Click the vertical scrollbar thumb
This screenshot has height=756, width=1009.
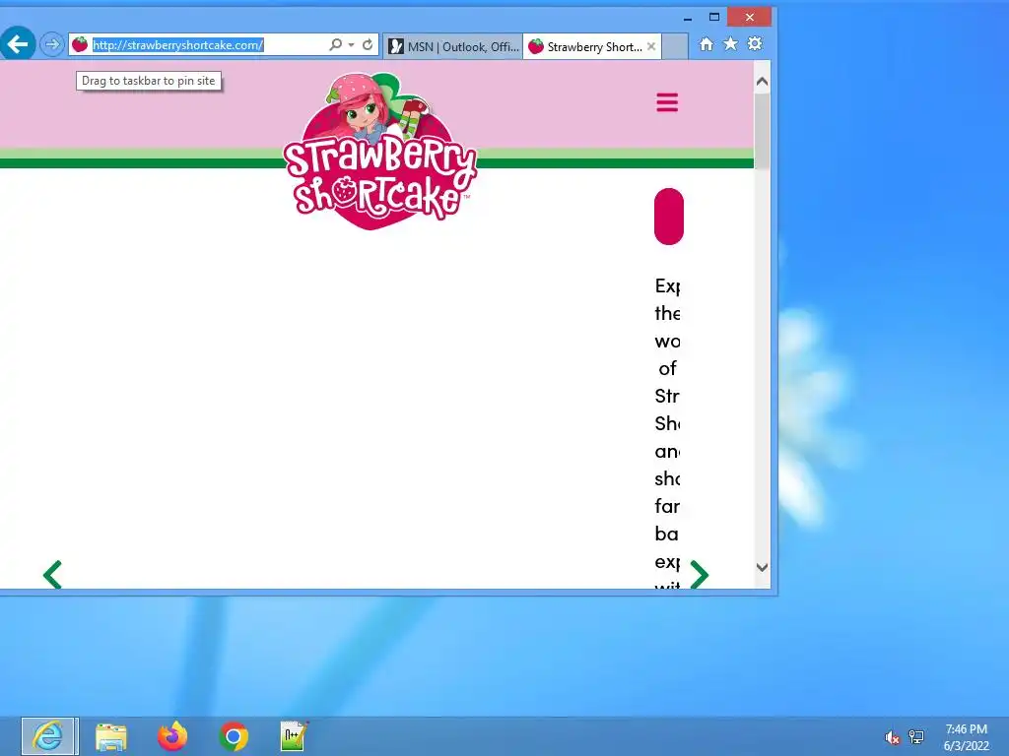click(x=762, y=131)
